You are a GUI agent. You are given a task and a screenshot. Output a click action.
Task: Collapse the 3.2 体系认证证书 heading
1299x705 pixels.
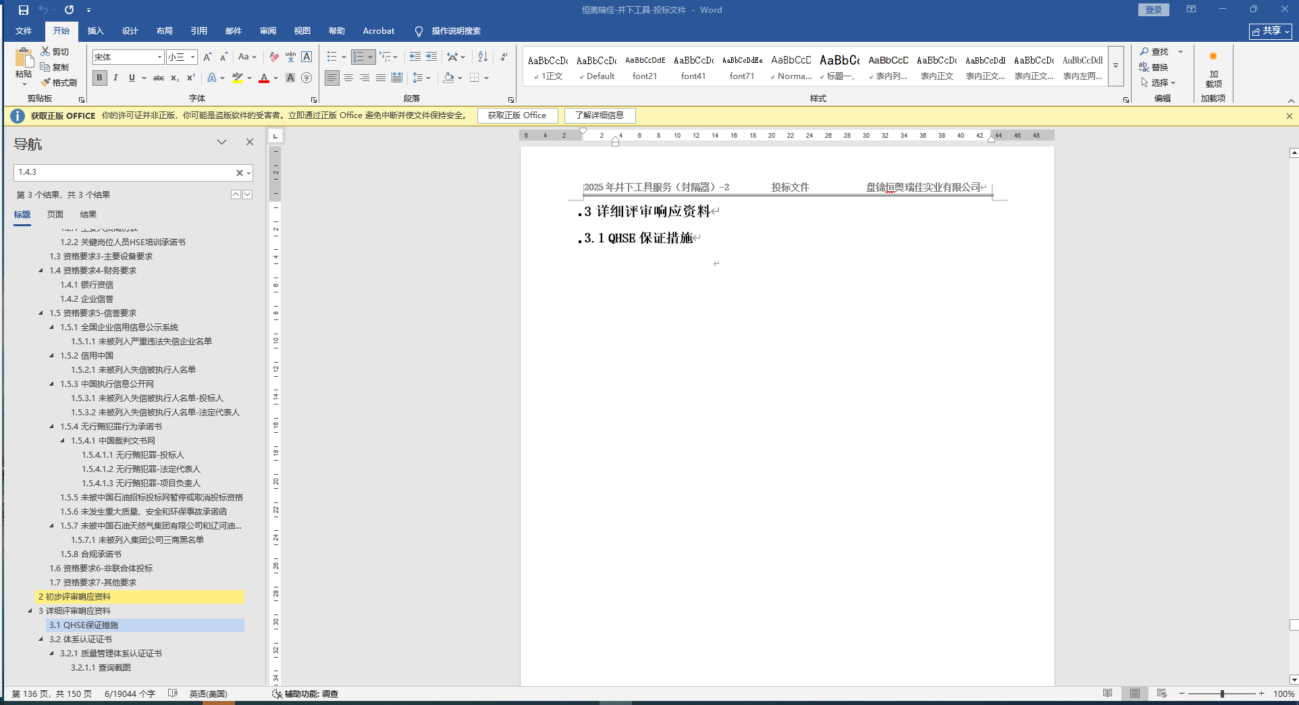(x=41, y=639)
